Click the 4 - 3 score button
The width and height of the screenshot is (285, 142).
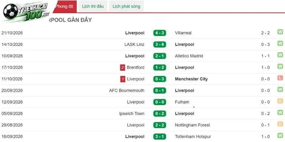(x=160, y=33)
